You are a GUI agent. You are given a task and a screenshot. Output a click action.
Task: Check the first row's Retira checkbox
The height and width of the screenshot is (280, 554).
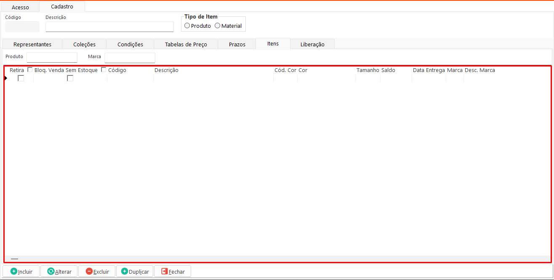pyautogui.click(x=21, y=78)
